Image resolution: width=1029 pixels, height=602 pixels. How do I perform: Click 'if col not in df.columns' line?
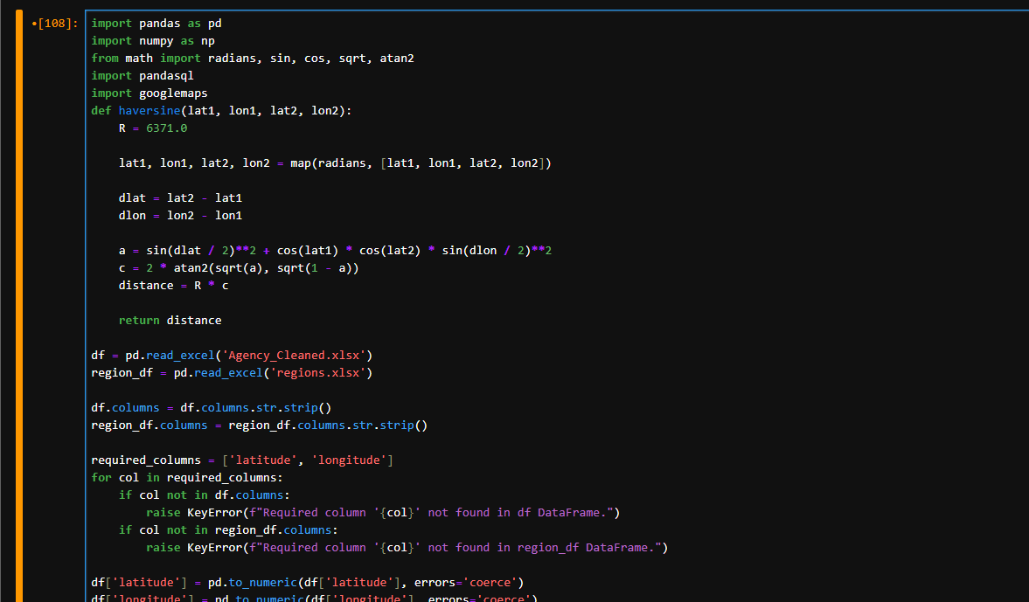coord(204,495)
